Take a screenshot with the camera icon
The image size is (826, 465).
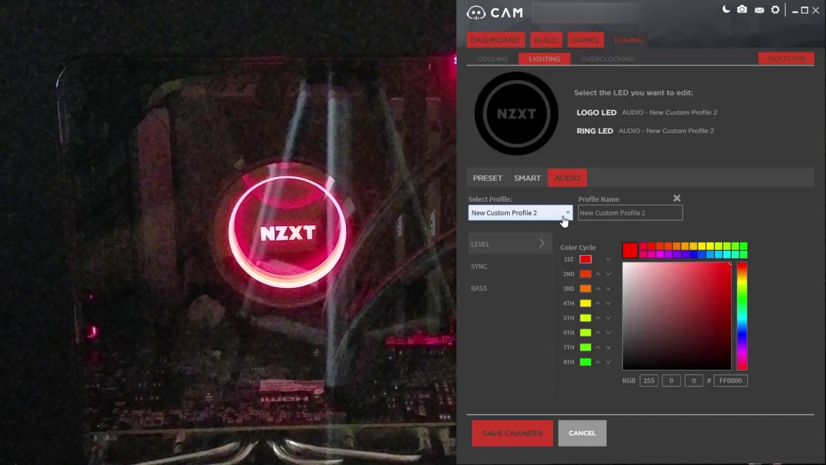(x=742, y=10)
